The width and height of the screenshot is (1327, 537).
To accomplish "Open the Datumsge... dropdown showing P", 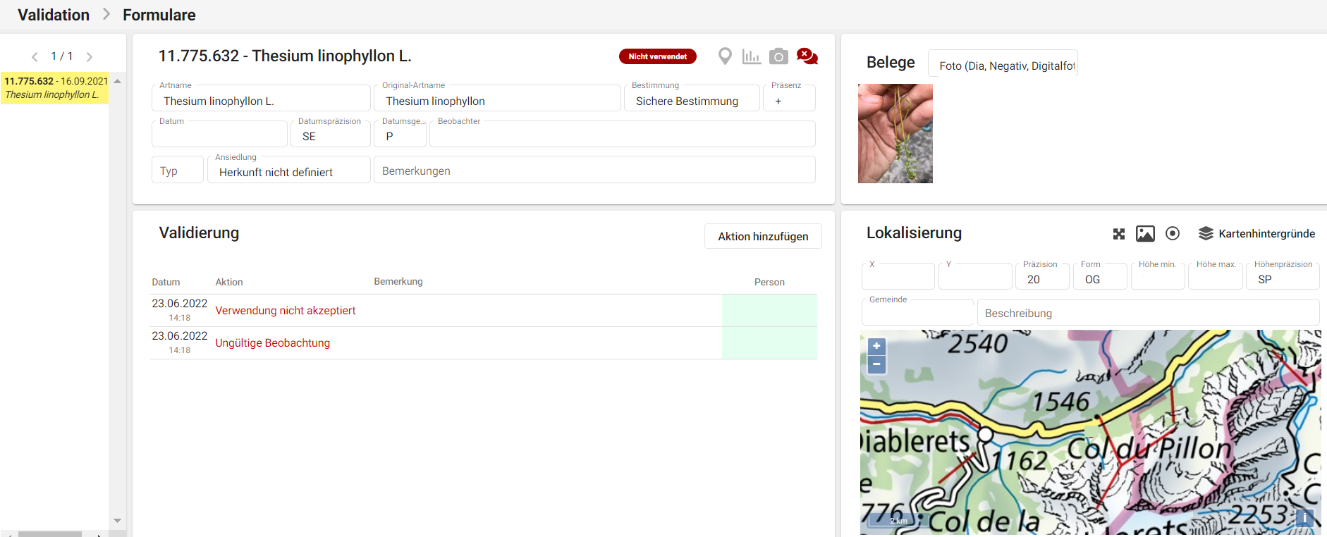I will click(400, 134).
